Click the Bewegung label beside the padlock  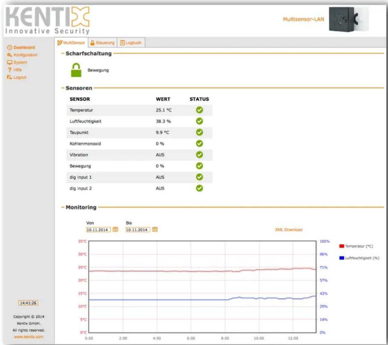coord(98,70)
